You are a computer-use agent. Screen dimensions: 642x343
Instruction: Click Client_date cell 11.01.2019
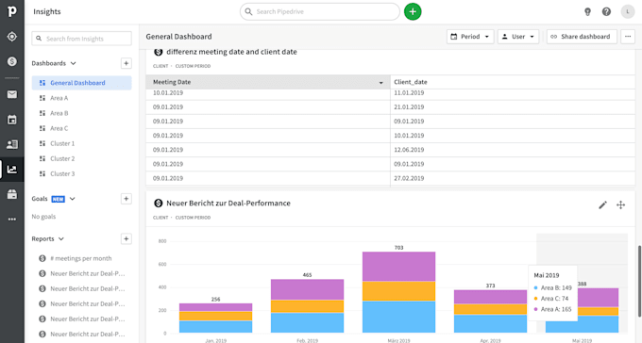tap(409, 92)
